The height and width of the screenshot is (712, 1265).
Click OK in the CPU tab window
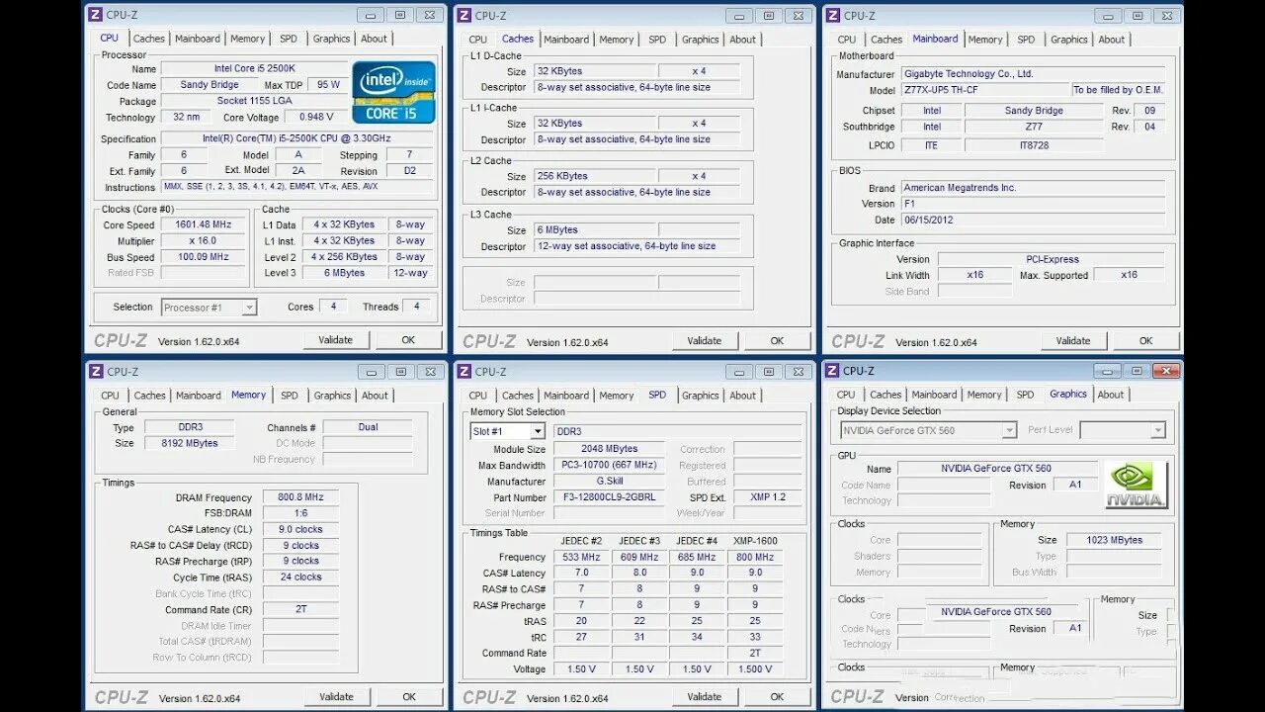pos(408,340)
